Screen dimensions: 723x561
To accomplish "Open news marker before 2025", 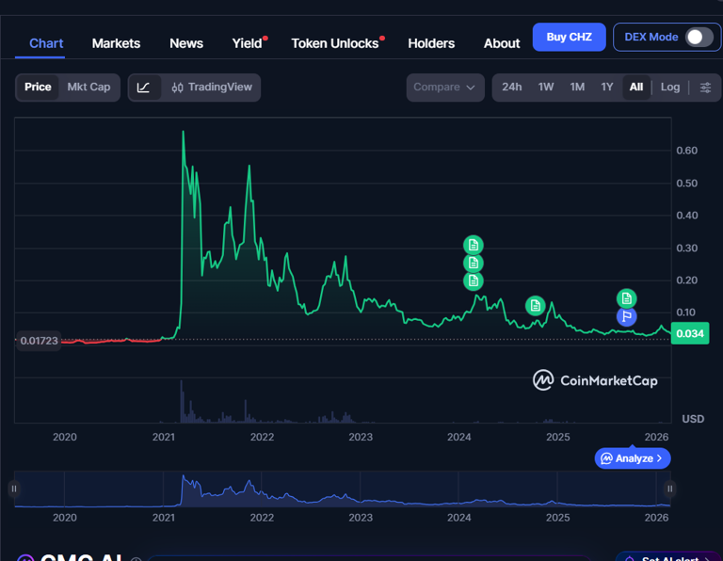I will point(535,305).
